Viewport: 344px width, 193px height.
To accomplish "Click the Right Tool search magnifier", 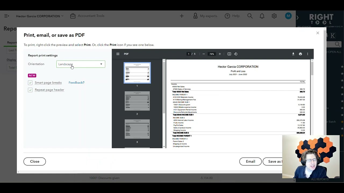I will (x=338, y=44).
